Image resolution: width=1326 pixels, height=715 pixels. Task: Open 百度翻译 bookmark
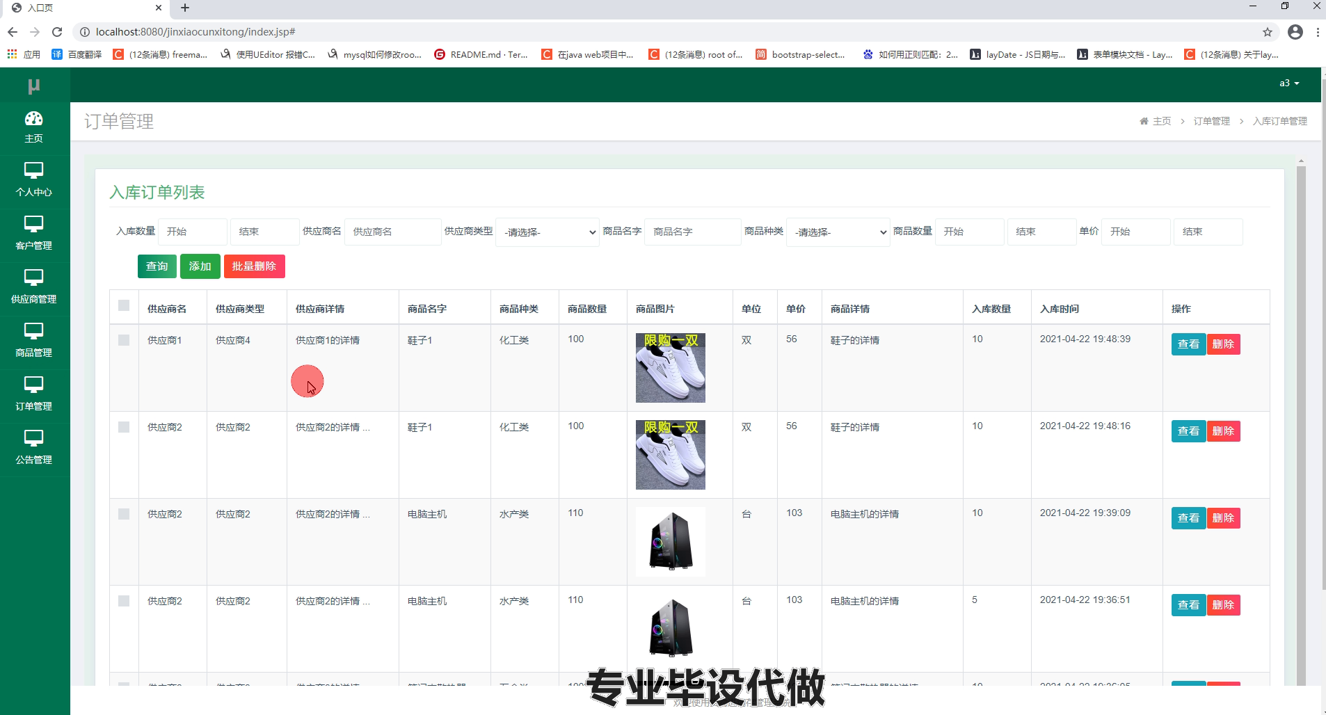77,54
